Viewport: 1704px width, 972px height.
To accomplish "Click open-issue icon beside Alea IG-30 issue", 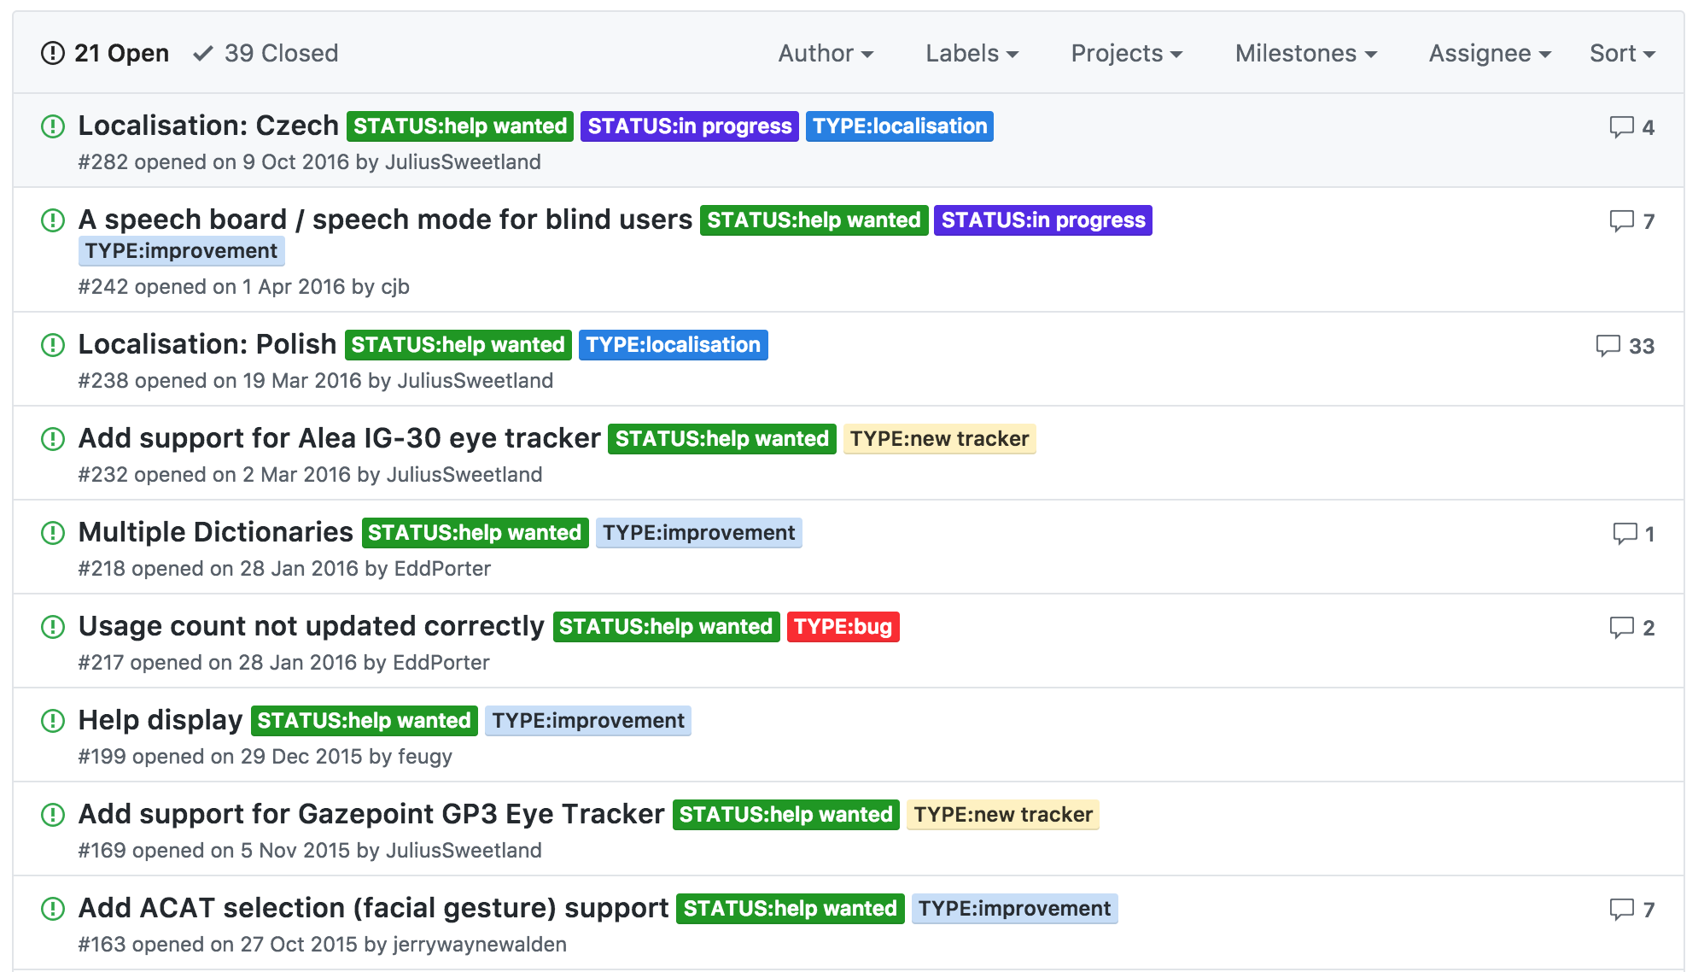I will click(x=53, y=439).
